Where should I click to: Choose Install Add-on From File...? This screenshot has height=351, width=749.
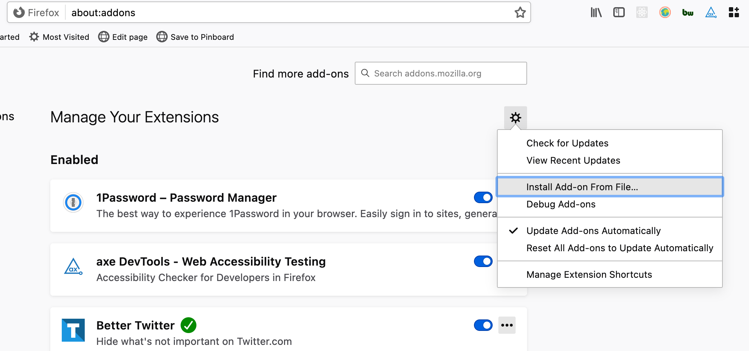610,187
